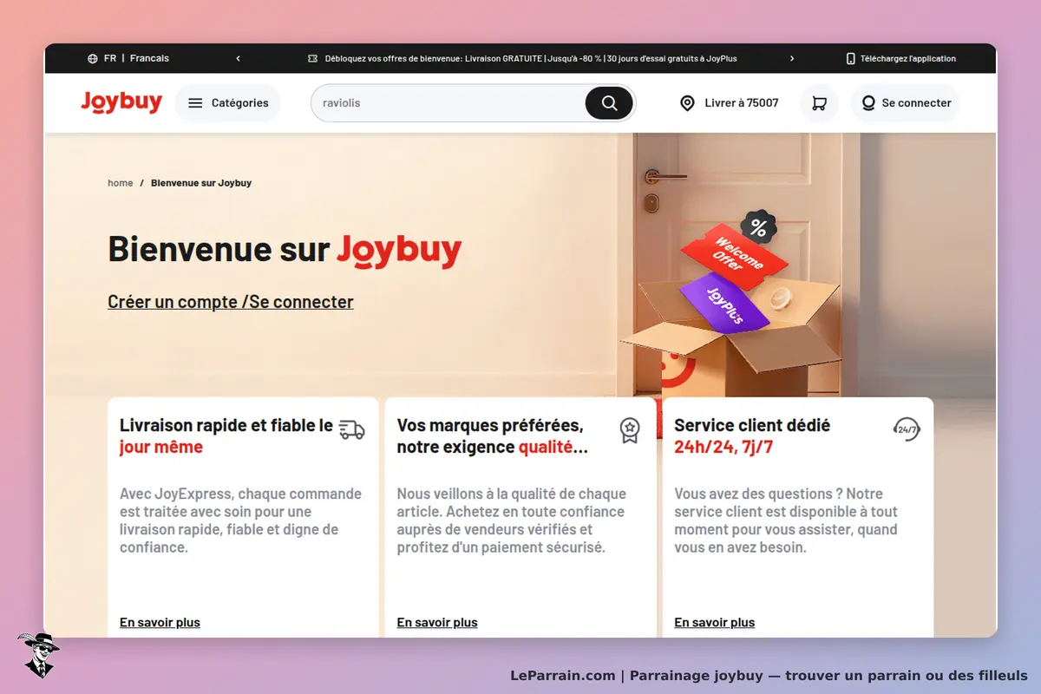Click the globe language icon
The height and width of the screenshot is (694, 1041).
[93, 59]
